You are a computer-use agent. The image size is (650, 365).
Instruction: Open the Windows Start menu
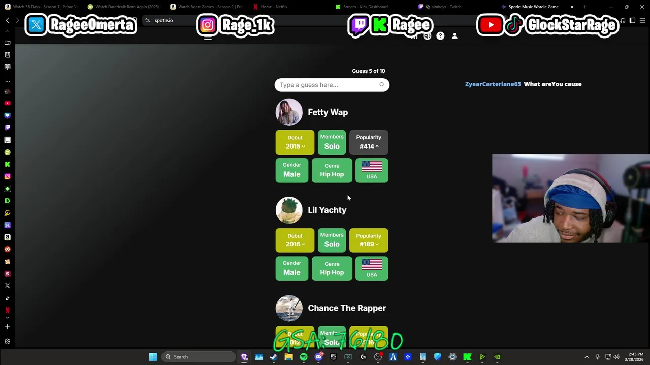[153, 357]
